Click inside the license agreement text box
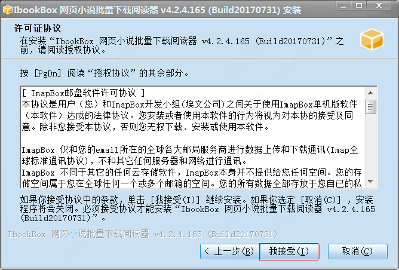399x270 pixels. click(x=192, y=137)
